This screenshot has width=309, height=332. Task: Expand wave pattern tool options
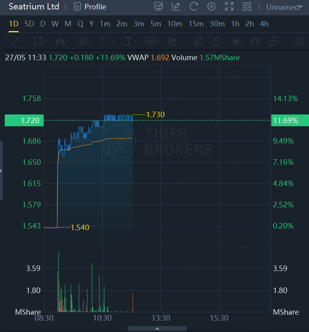(68, 41)
